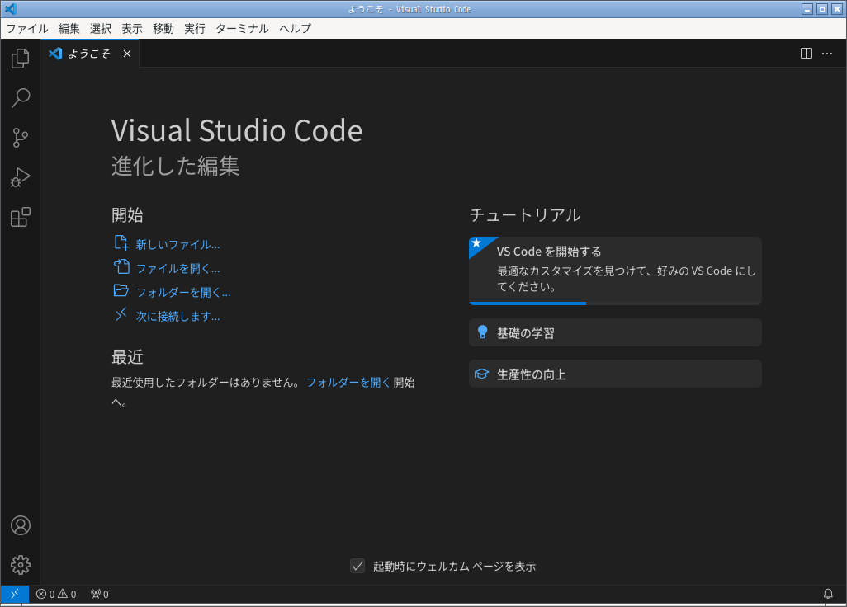Open the Manage gear icon
Viewport: 847px width, 607px height.
click(x=21, y=564)
